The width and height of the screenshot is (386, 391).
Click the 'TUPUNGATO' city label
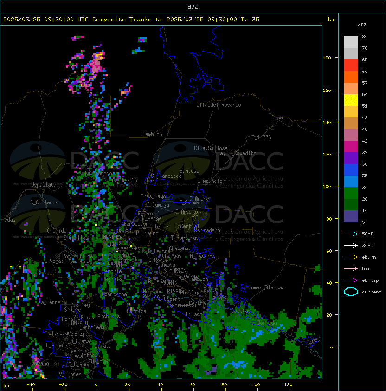[x=75, y=323]
